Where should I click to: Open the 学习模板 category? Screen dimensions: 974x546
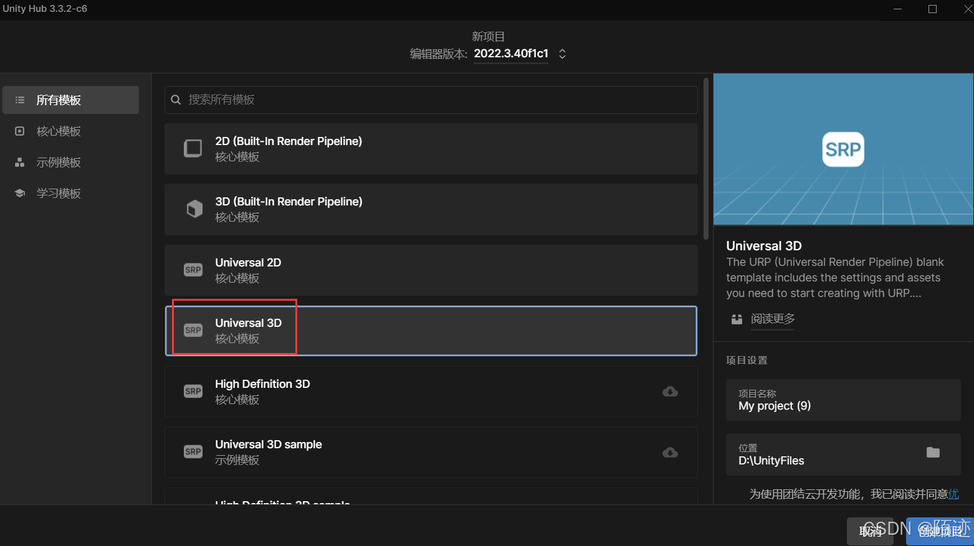[70, 193]
